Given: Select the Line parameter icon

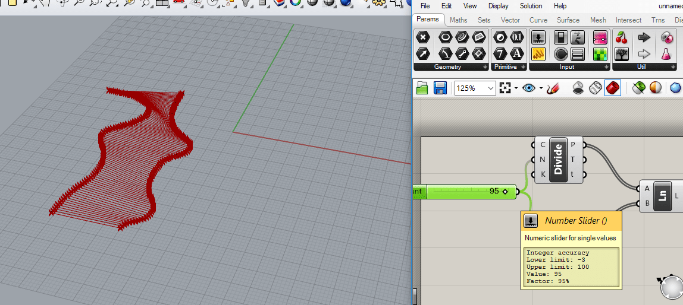Looking at the screenshot, I should click(x=462, y=54).
